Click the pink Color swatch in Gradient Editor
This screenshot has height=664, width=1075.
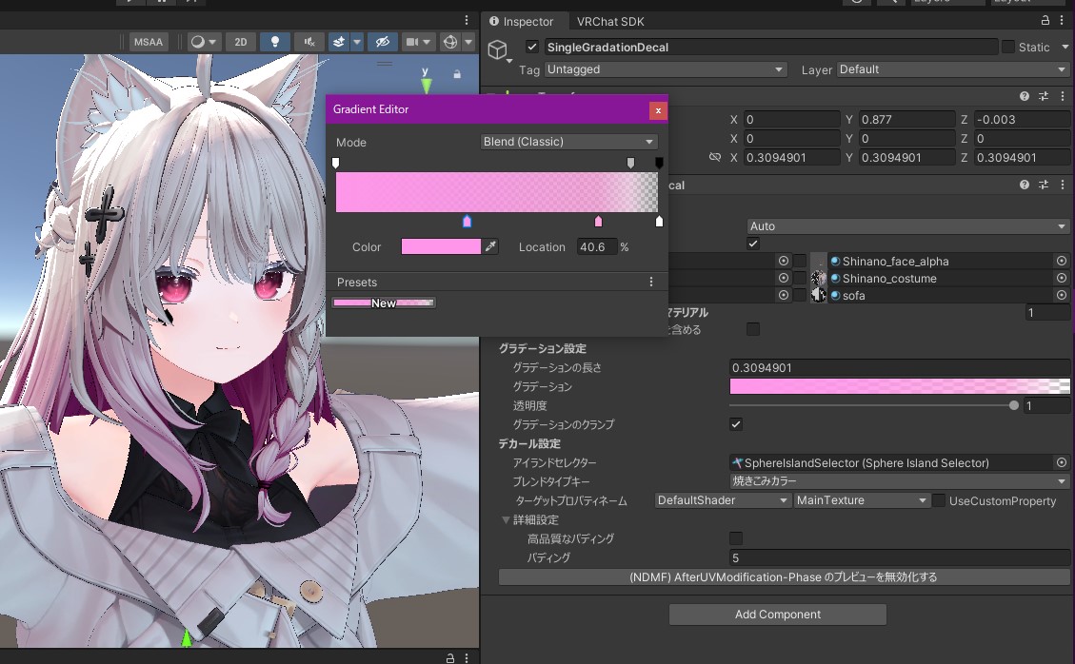(441, 246)
